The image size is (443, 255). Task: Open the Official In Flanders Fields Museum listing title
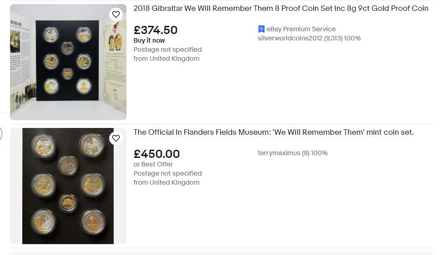click(x=273, y=132)
